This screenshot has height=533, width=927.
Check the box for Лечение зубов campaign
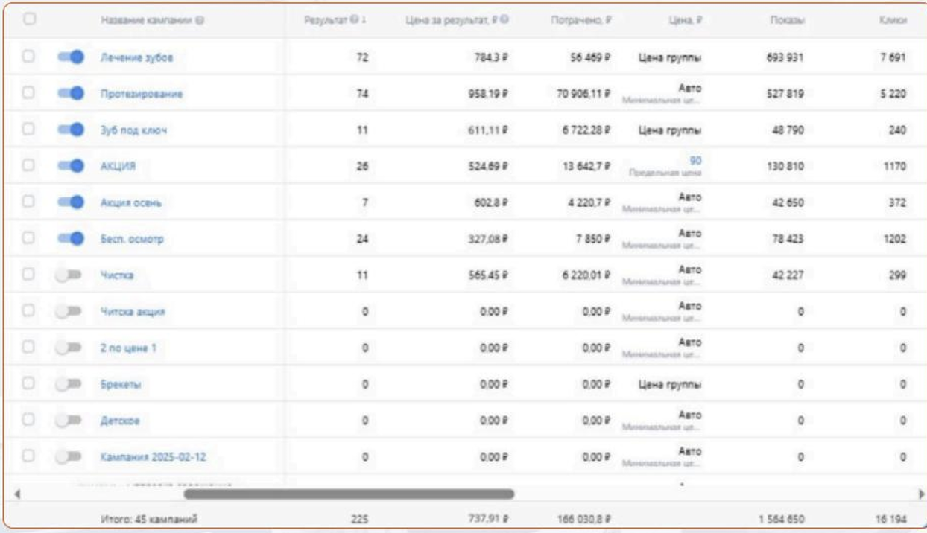coord(29,57)
